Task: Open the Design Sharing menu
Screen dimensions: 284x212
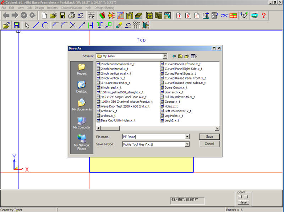Action: point(104,8)
